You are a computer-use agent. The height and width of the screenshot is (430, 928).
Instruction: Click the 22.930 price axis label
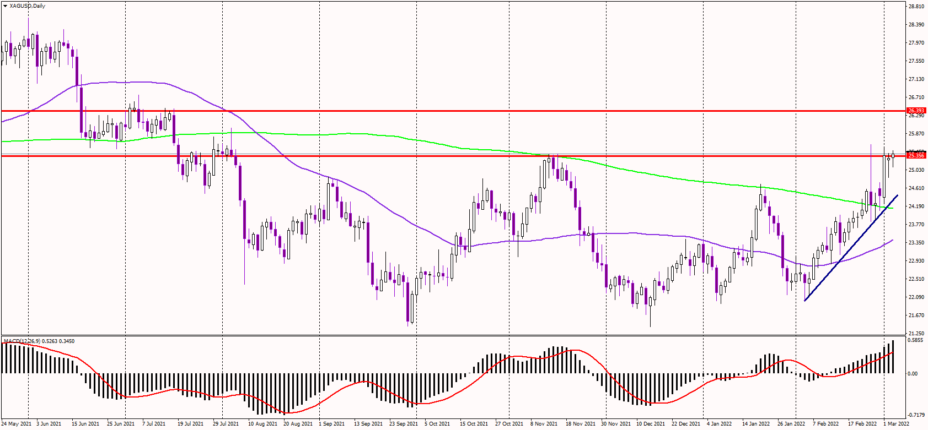916,261
